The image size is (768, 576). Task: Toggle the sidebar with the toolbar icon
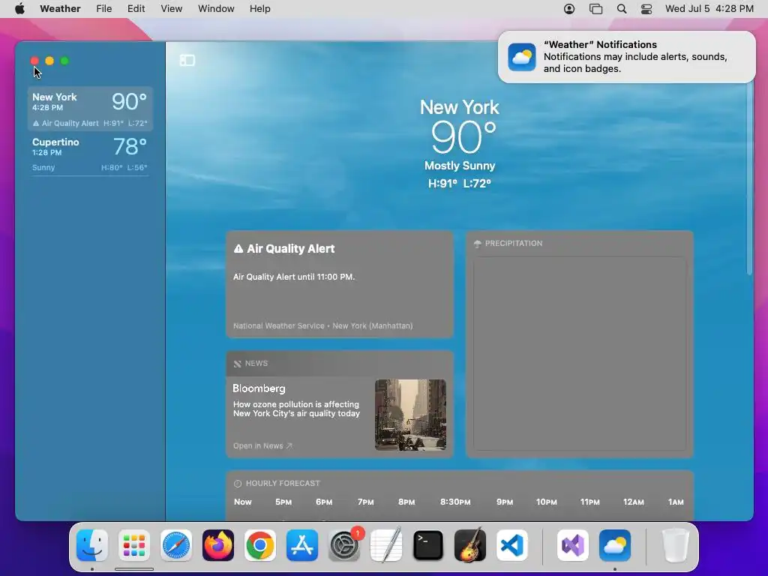coord(187,60)
